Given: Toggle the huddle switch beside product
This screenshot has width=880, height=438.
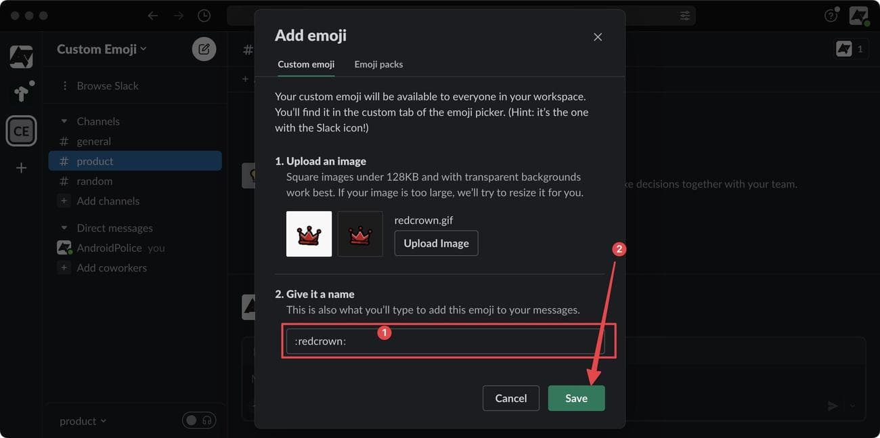Looking at the screenshot, I should tap(192, 420).
